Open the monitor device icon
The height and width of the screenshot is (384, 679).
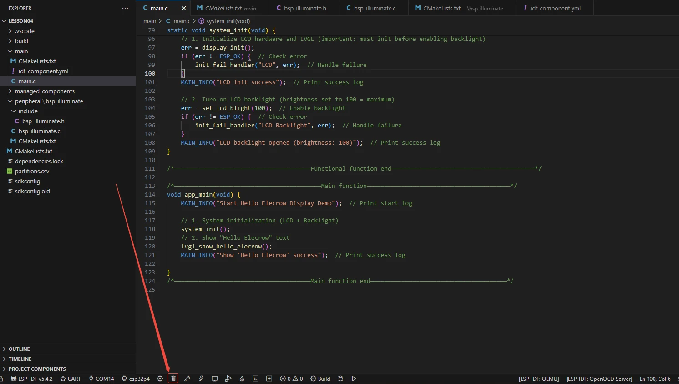click(214, 379)
